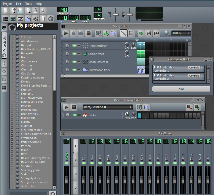Open the Kicker instrument in Beat/Bassline editor
This screenshot has height=195, width=214.
[93, 115]
